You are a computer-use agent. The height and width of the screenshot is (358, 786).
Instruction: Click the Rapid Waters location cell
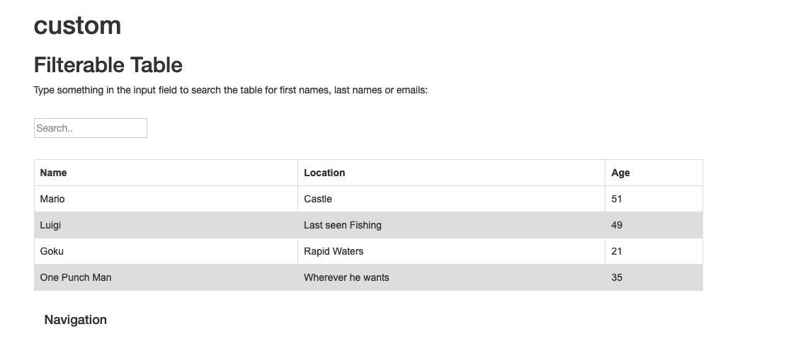pos(334,251)
